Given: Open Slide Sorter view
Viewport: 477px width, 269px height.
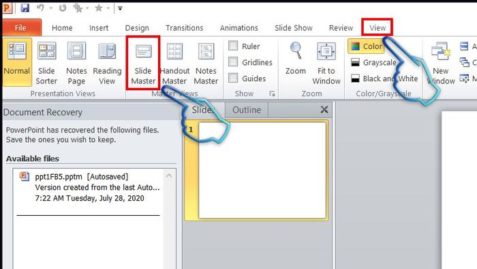Looking at the screenshot, I should coord(46,63).
